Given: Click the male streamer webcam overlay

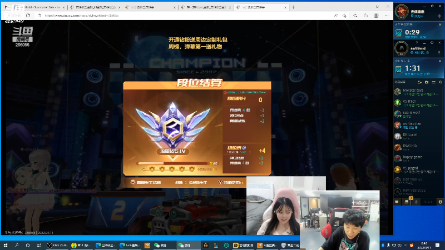Looking at the screenshot, I should tap(340, 220).
